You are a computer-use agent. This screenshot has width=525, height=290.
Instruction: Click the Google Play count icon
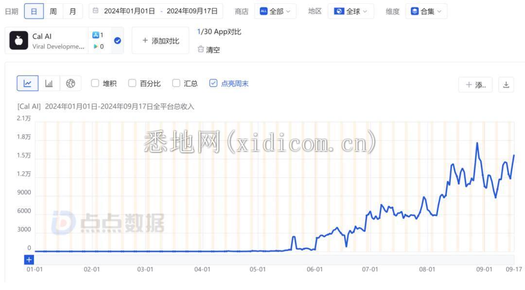click(x=96, y=47)
